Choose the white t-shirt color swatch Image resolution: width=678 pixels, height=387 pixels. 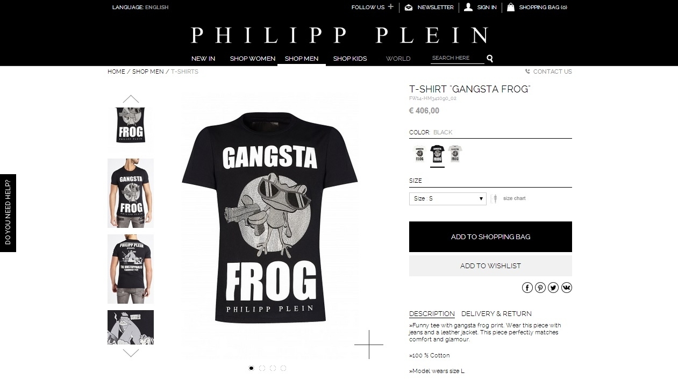pos(419,154)
